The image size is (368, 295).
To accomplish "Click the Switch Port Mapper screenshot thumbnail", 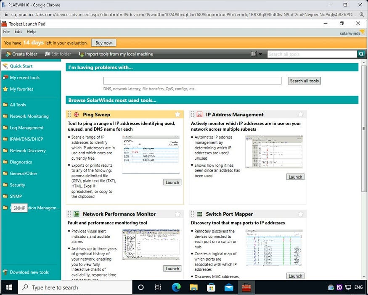I will coord(274,248).
